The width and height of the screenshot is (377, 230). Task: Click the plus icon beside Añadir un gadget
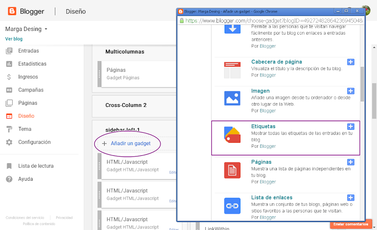[x=104, y=144]
